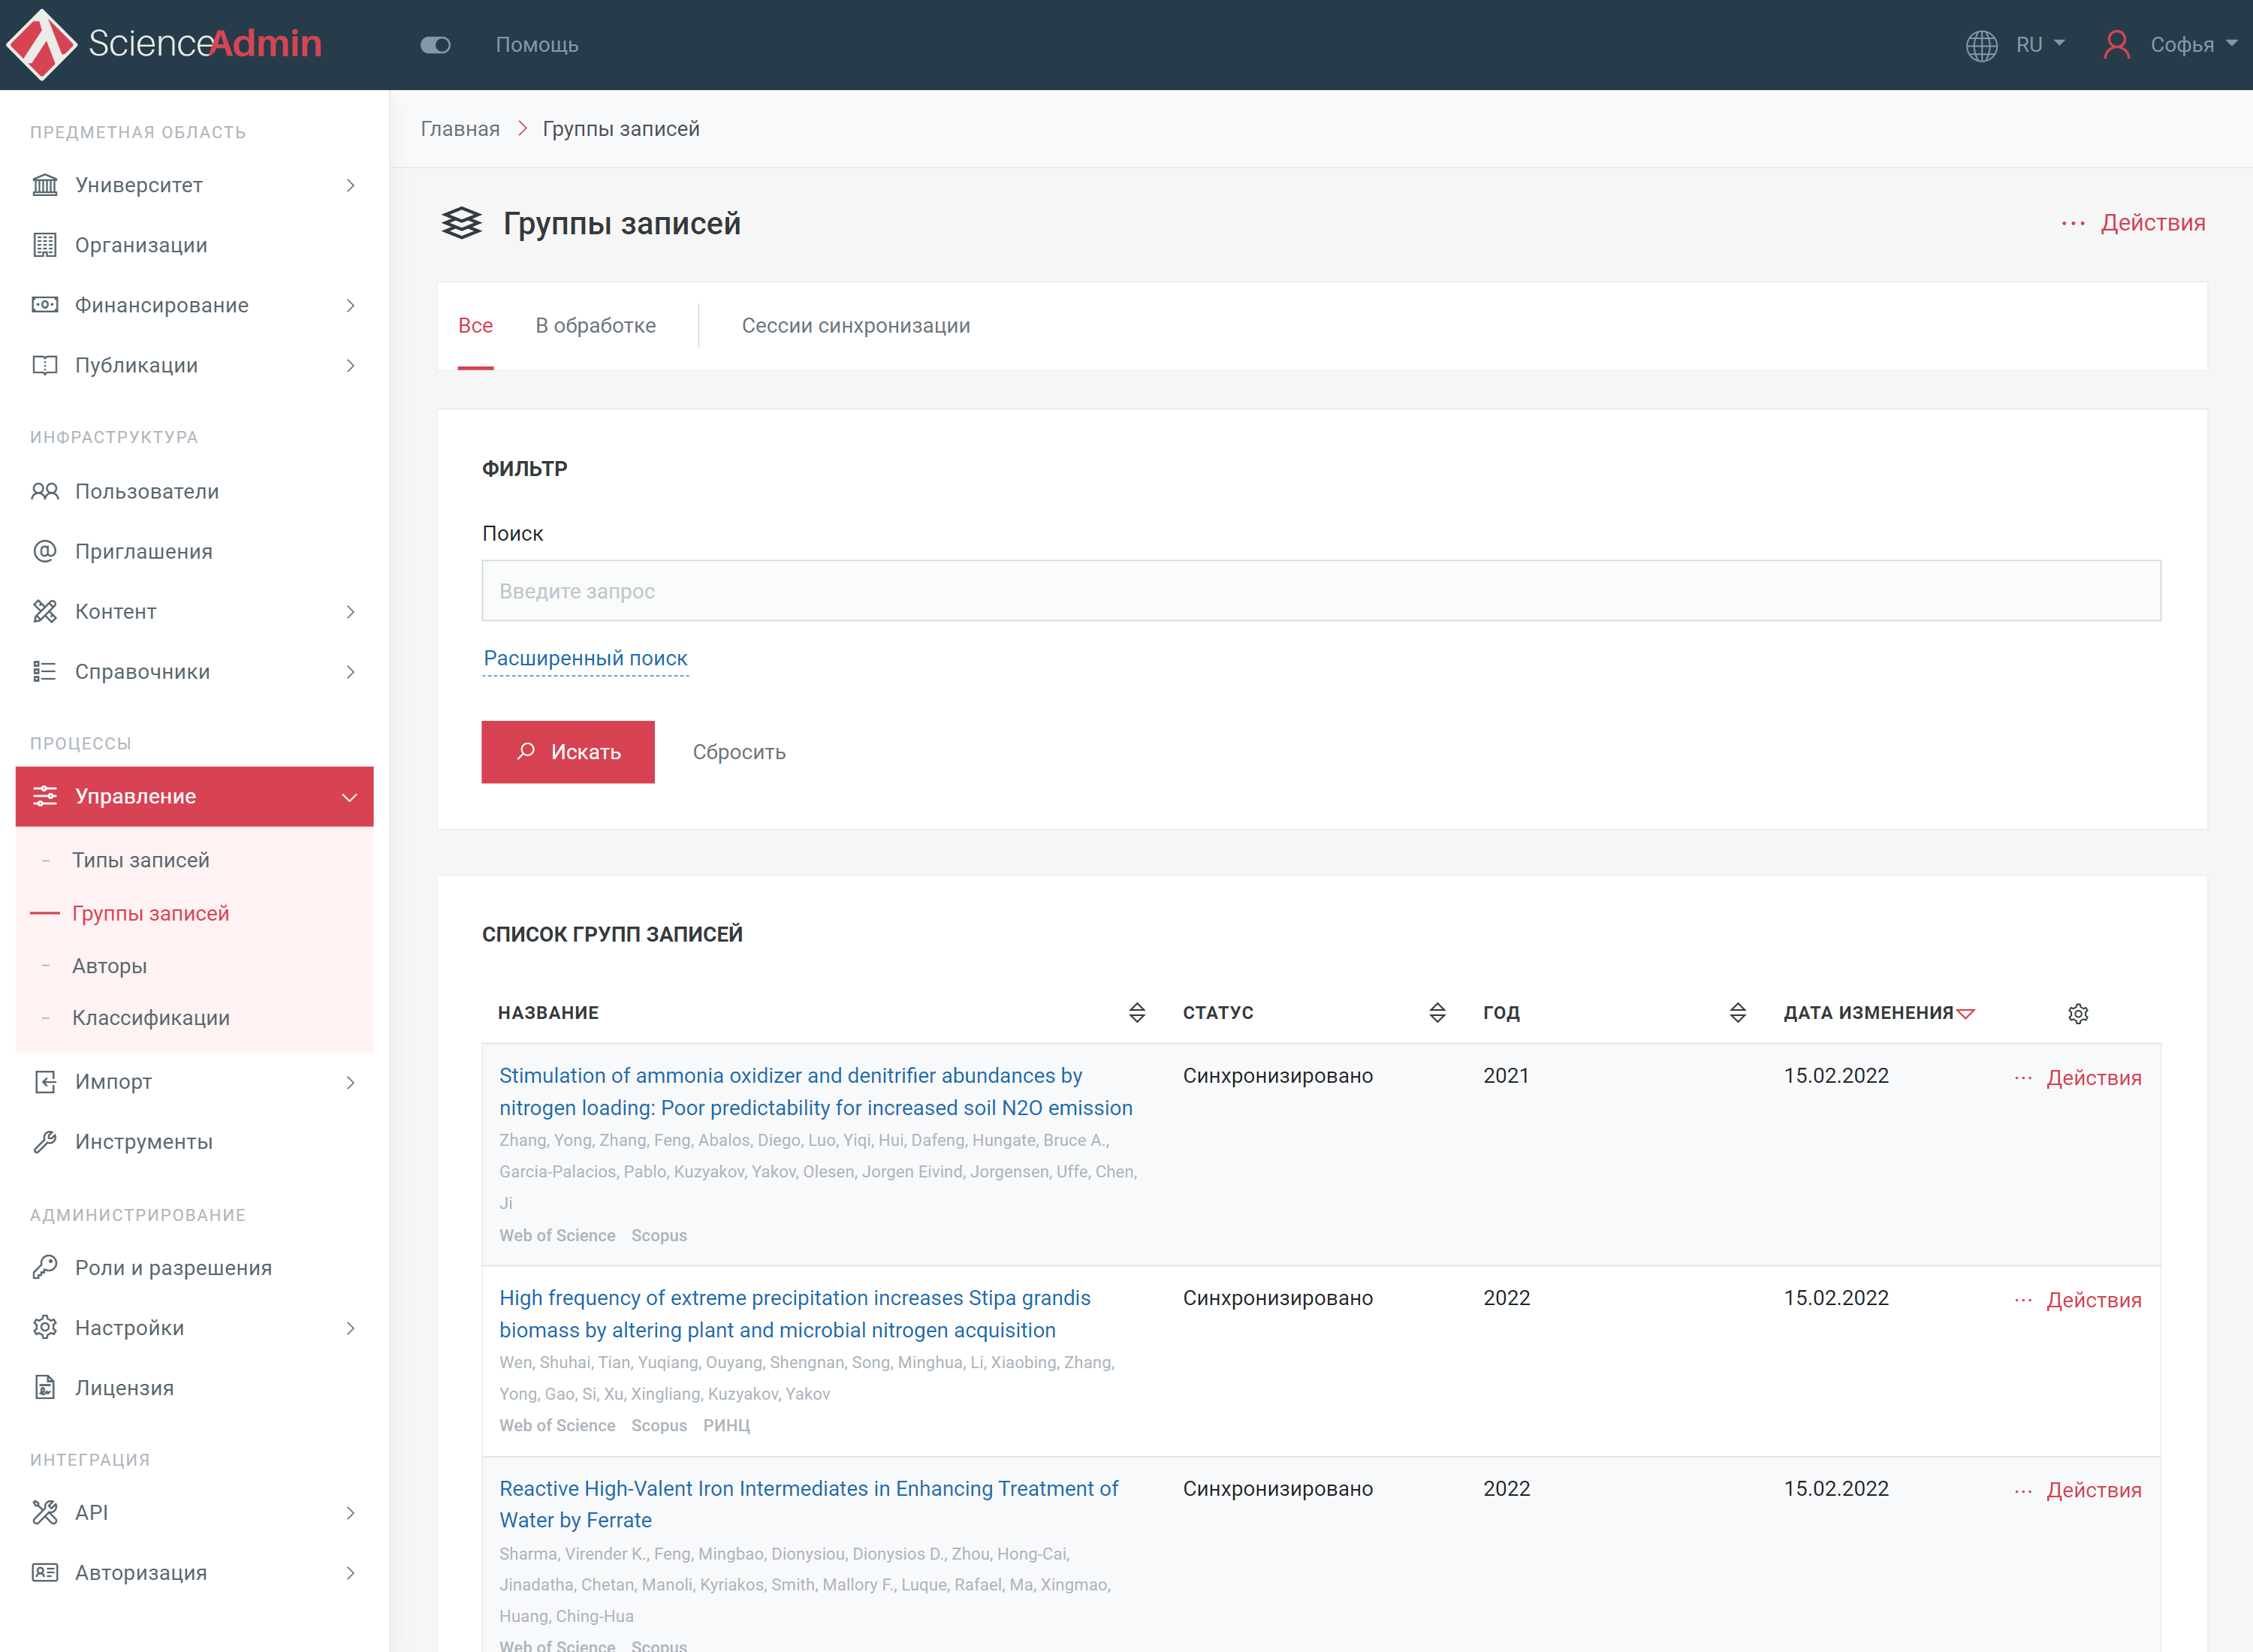Switch to В обработке tab
2253x1652 pixels.
click(x=595, y=326)
